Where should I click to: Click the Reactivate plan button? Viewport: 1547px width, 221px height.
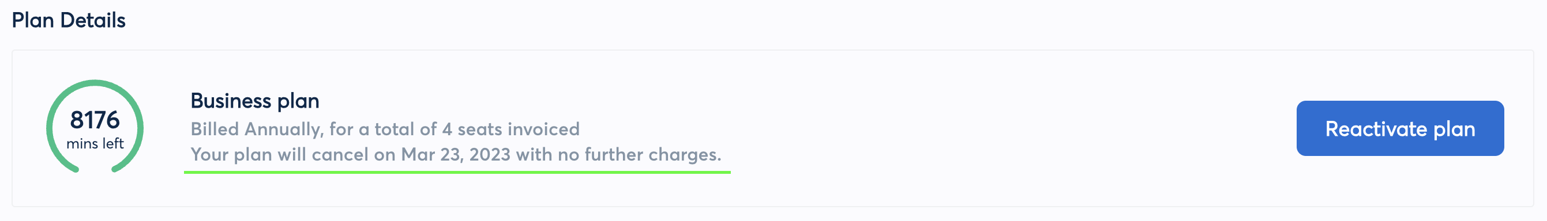[1400, 128]
